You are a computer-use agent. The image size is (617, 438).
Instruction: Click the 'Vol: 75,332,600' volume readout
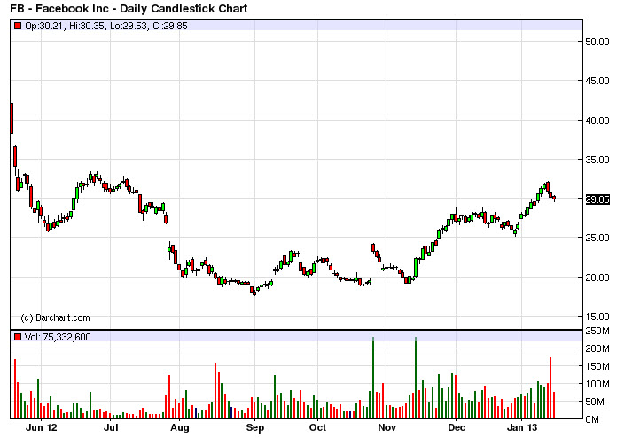pos(58,337)
